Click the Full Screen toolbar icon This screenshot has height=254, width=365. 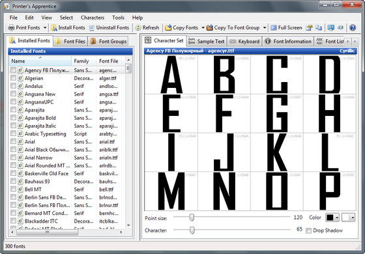click(x=274, y=27)
